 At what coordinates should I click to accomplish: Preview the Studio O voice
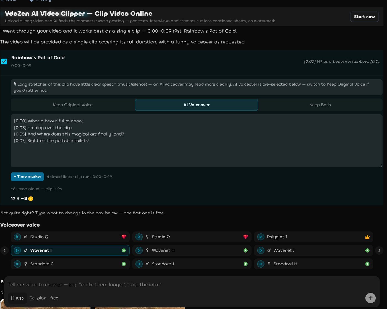139,237
